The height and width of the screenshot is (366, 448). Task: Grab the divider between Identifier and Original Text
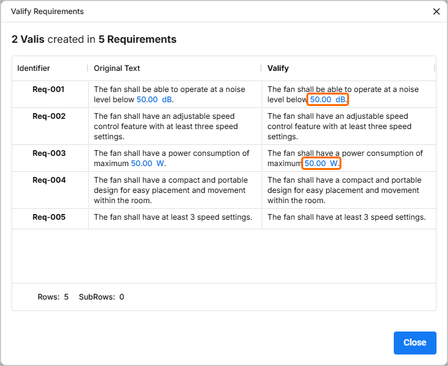(x=87, y=68)
